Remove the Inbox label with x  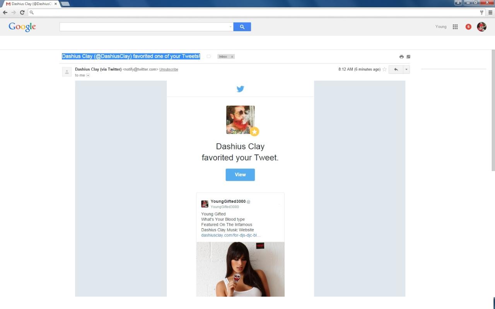click(232, 57)
